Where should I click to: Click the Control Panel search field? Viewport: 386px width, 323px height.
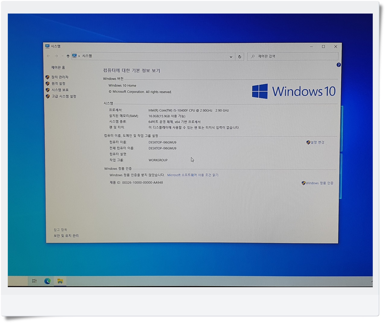[x=293, y=56]
